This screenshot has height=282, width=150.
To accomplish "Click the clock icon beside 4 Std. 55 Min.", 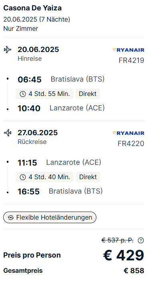I will [x=23, y=94].
